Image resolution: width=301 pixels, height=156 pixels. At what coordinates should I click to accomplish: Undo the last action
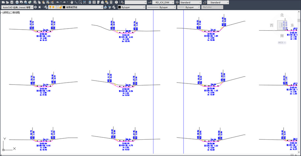pos(58,2)
